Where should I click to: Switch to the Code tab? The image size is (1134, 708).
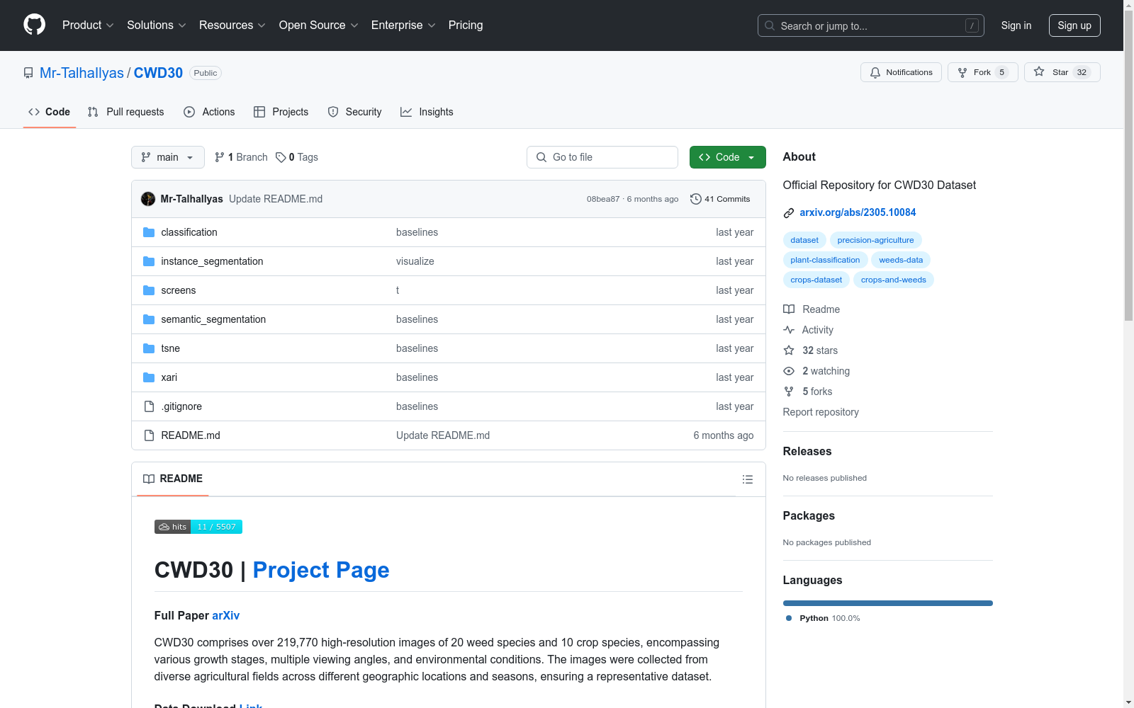tap(50, 112)
